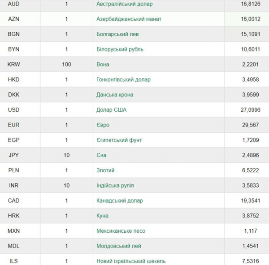Open the Злотий link
Image resolution: width=269 pixels, height=265 pixels.
point(105,170)
